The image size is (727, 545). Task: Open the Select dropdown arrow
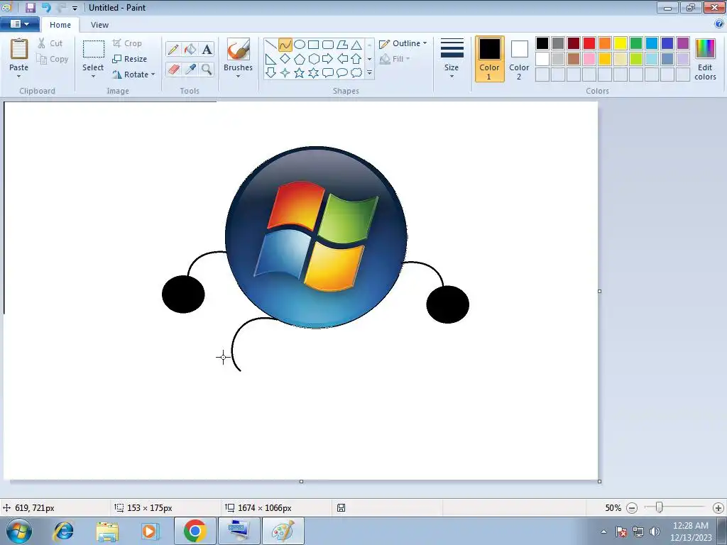point(93,77)
